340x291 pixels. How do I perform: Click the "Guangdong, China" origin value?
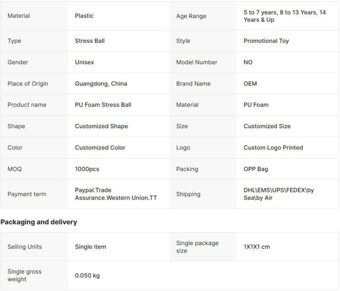pyautogui.click(x=101, y=84)
